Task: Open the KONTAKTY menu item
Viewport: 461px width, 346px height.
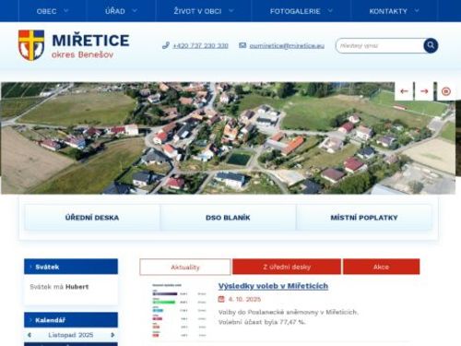Action: click(388, 11)
